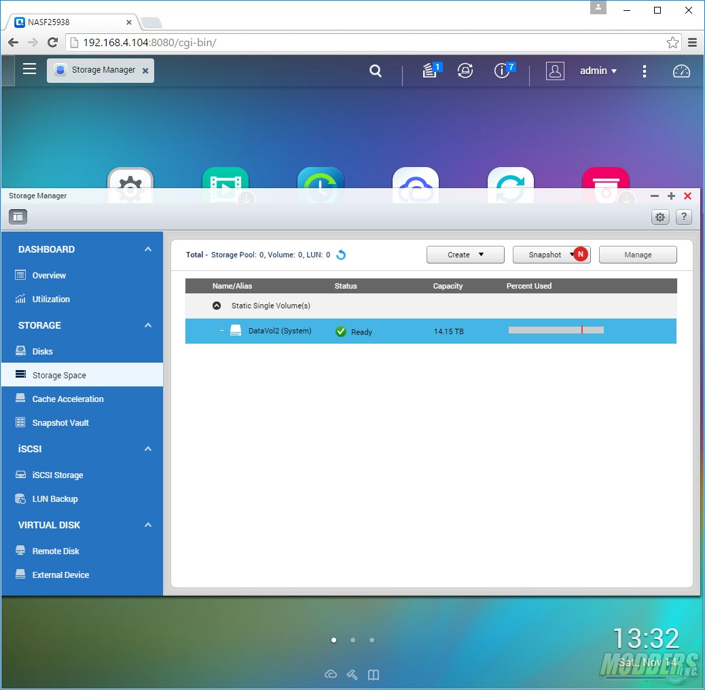Screen dimensions: 705x690
Task: Click the Percent Used column header
Action: point(528,286)
